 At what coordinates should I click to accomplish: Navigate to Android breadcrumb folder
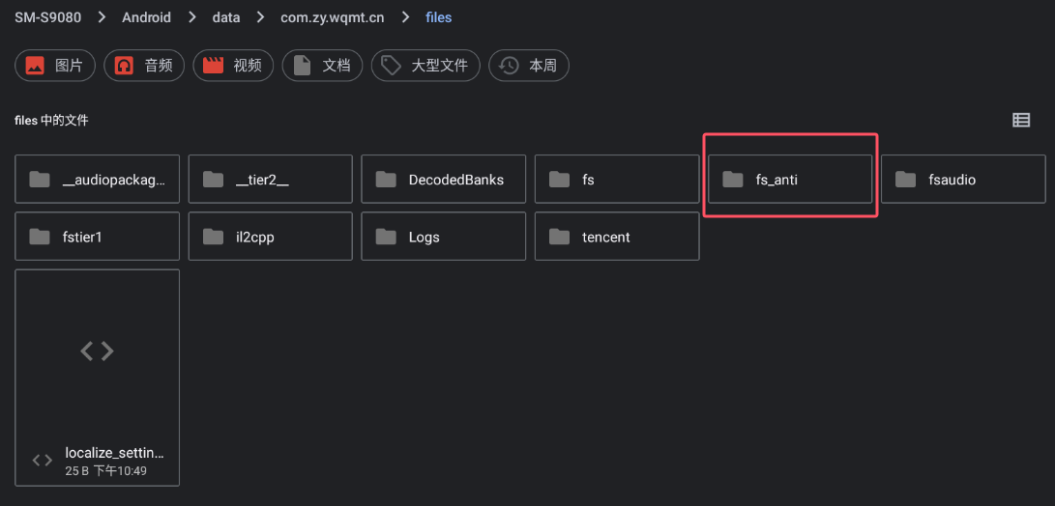pyautogui.click(x=146, y=17)
